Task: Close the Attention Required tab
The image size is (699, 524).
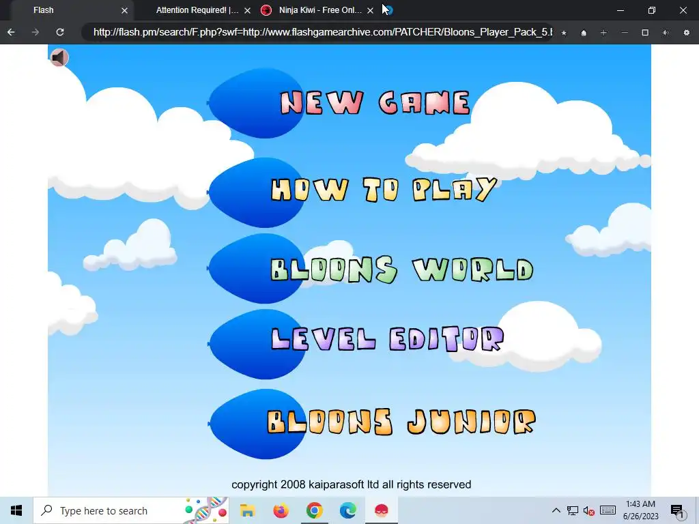Action: tap(247, 10)
